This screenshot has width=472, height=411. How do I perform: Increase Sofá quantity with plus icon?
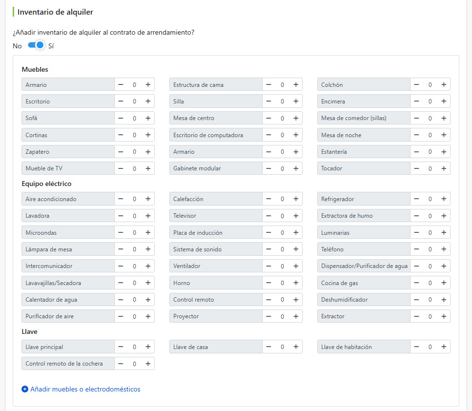click(148, 118)
